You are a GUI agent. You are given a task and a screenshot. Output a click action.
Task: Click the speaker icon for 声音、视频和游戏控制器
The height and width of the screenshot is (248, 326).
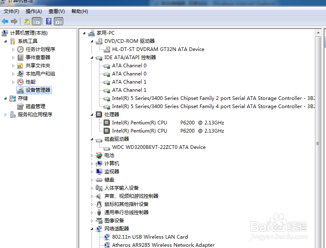[x=99, y=196]
